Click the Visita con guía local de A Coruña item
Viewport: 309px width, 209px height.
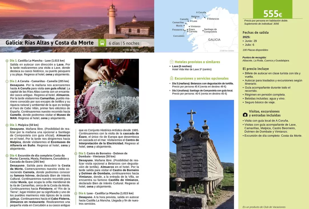pyautogui.click(x=266, y=121)
